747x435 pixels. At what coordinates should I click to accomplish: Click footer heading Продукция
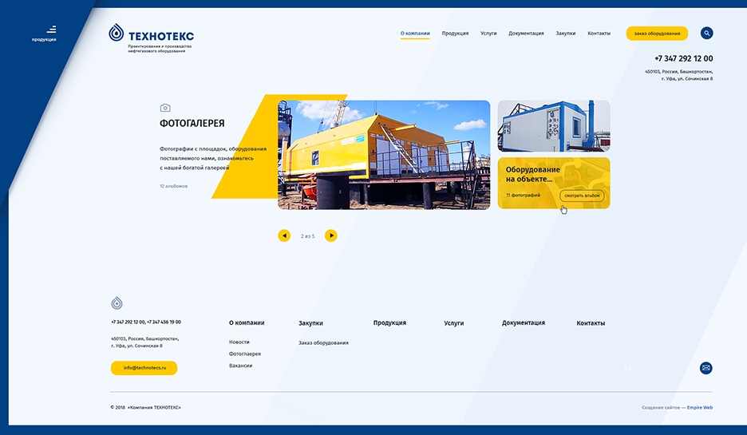[x=389, y=322]
